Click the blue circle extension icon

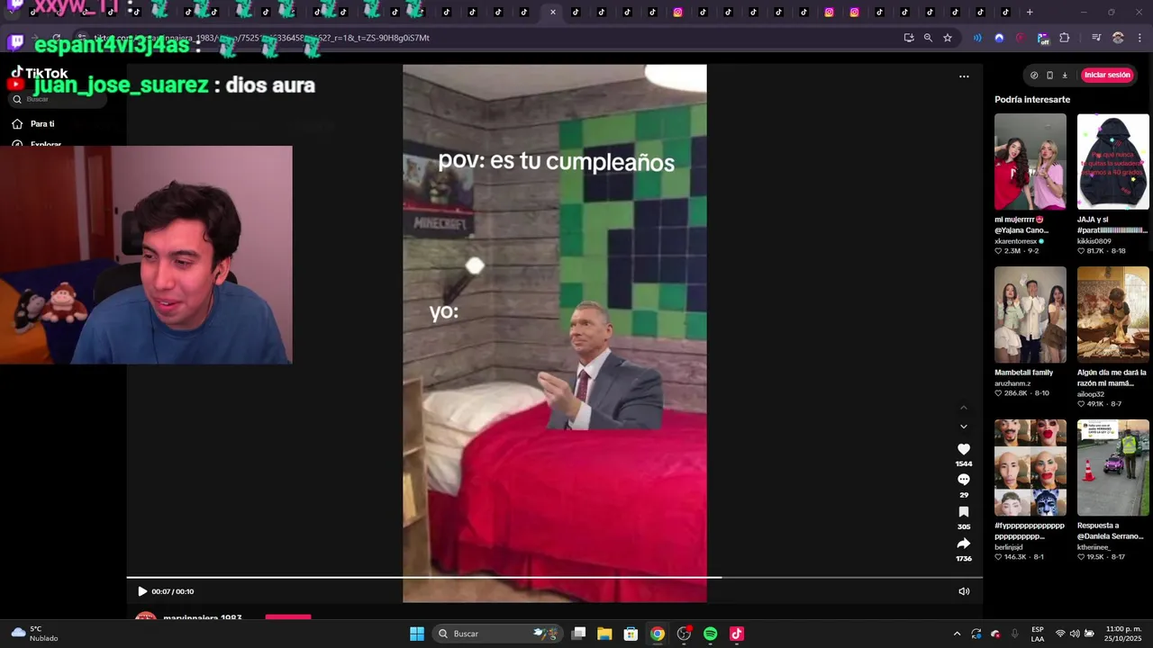(x=999, y=38)
